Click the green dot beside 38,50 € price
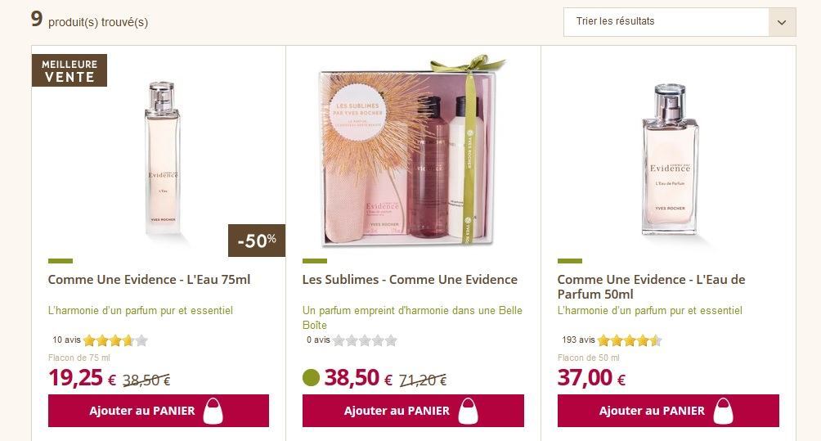The height and width of the screenshot is (441, 821). click(x=311, y=378)
